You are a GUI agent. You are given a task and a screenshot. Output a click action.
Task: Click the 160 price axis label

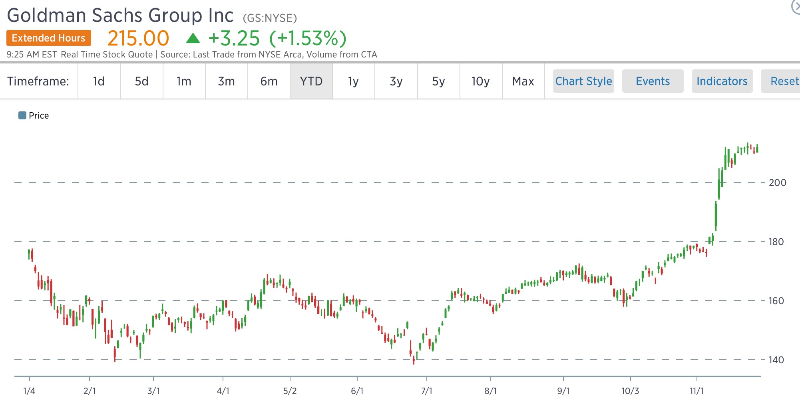(776, 301)
